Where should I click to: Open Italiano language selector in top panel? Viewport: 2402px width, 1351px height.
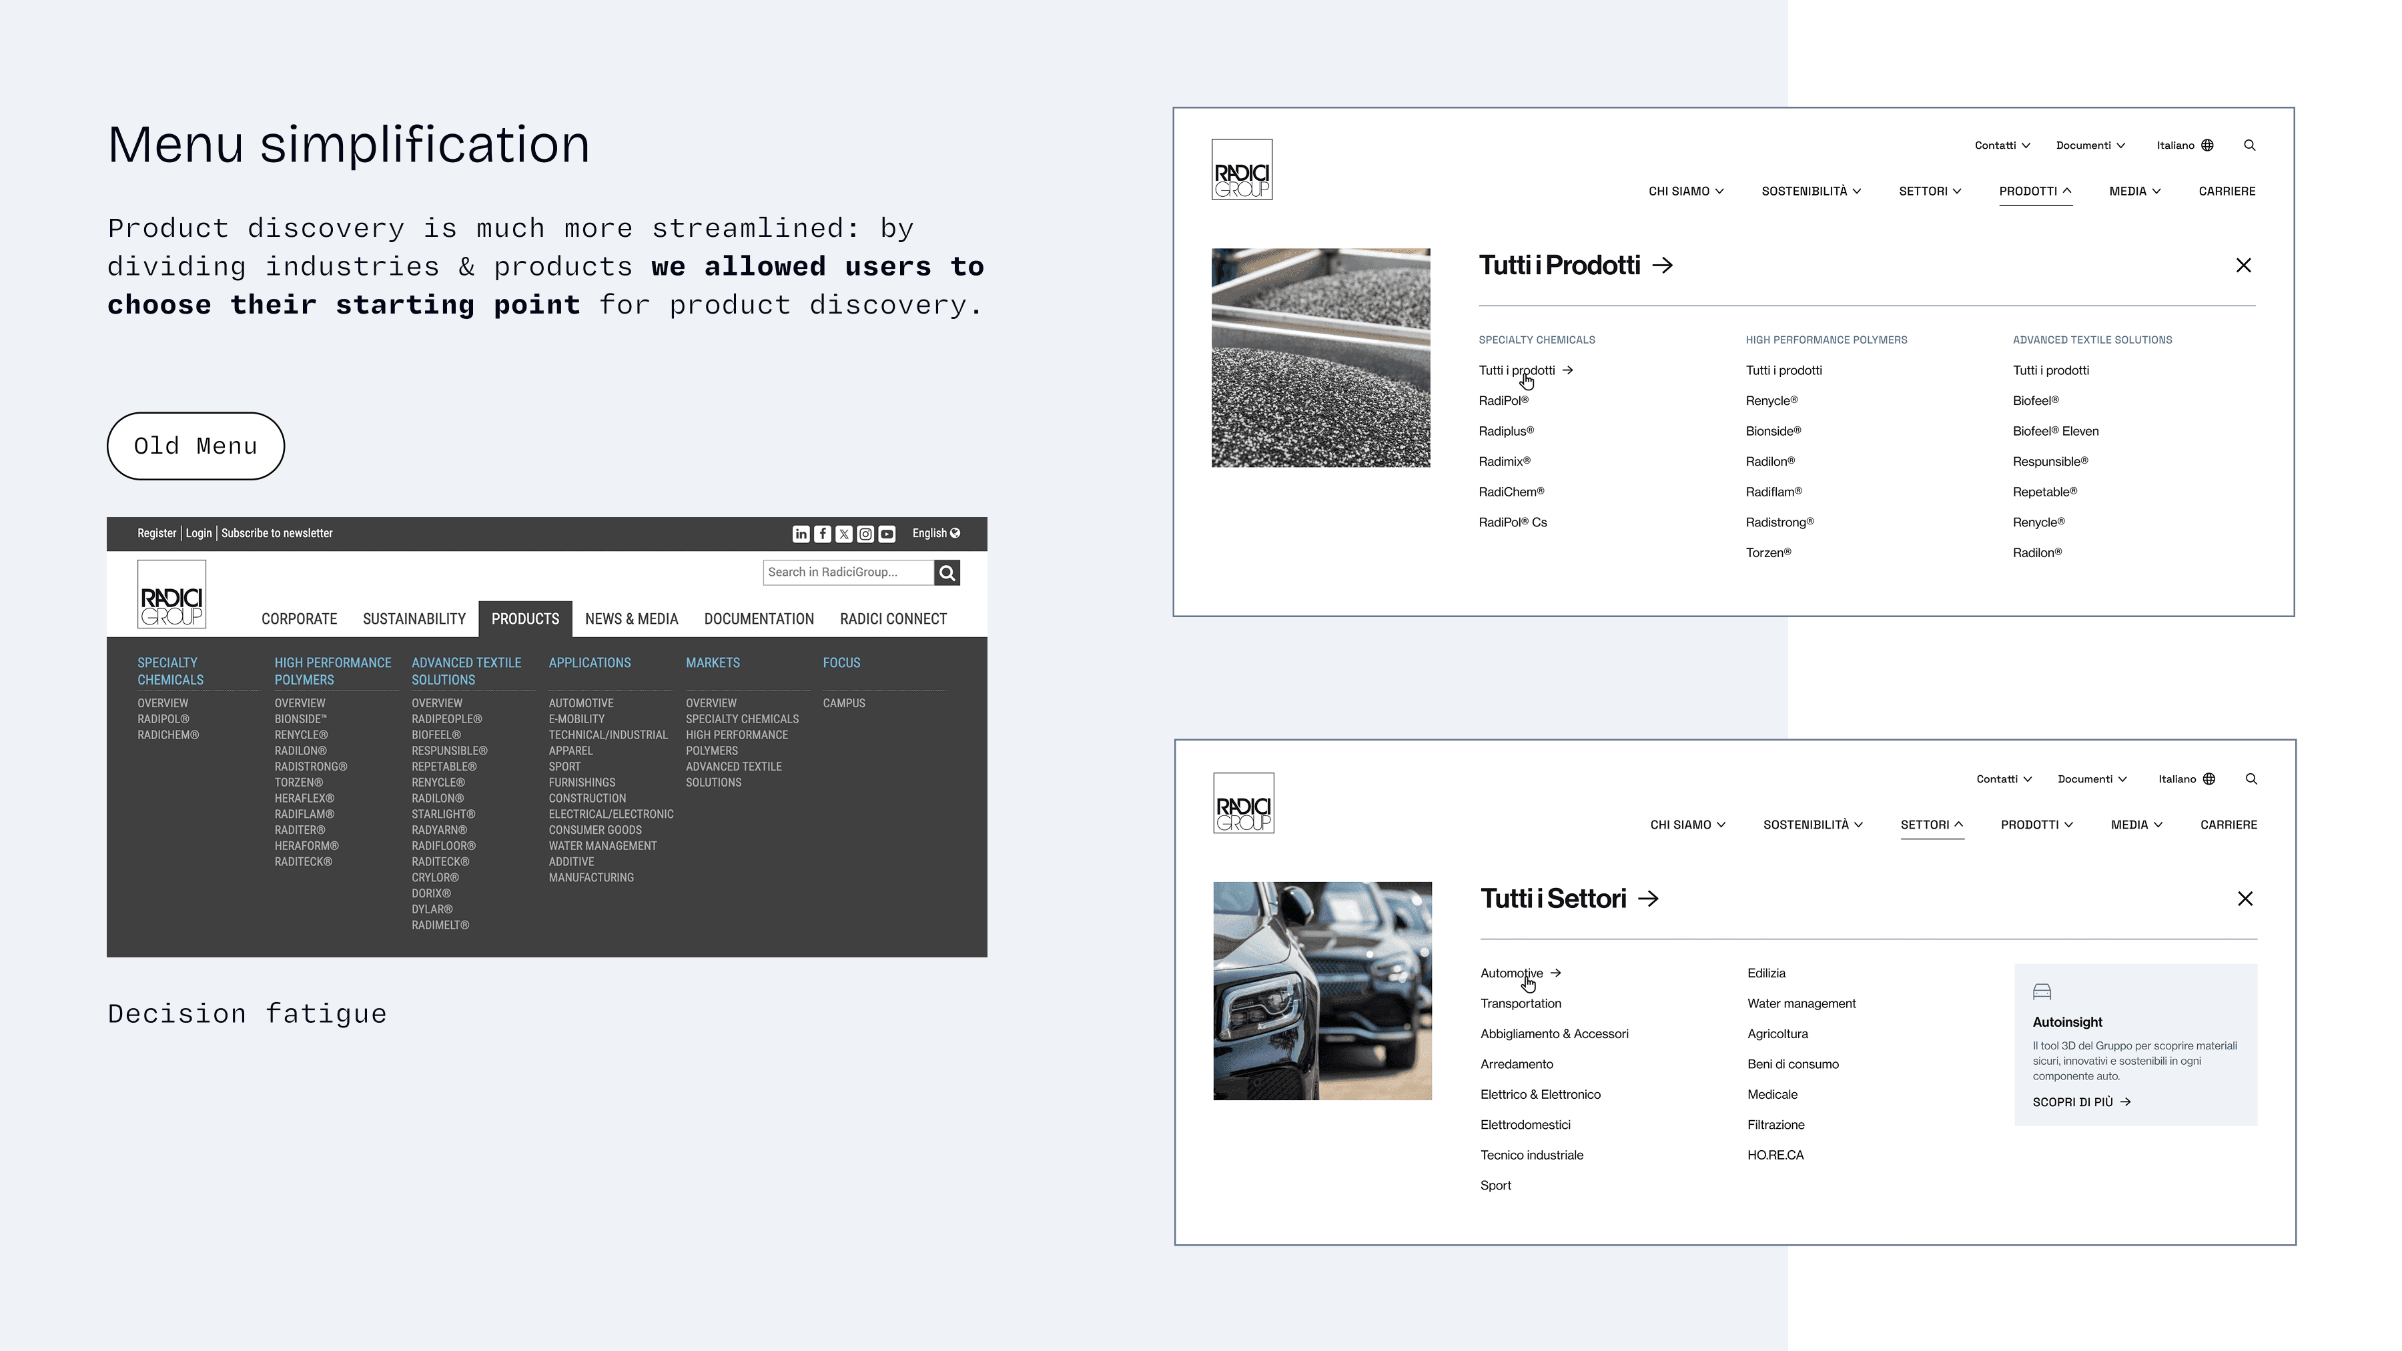click(2184, 145)
